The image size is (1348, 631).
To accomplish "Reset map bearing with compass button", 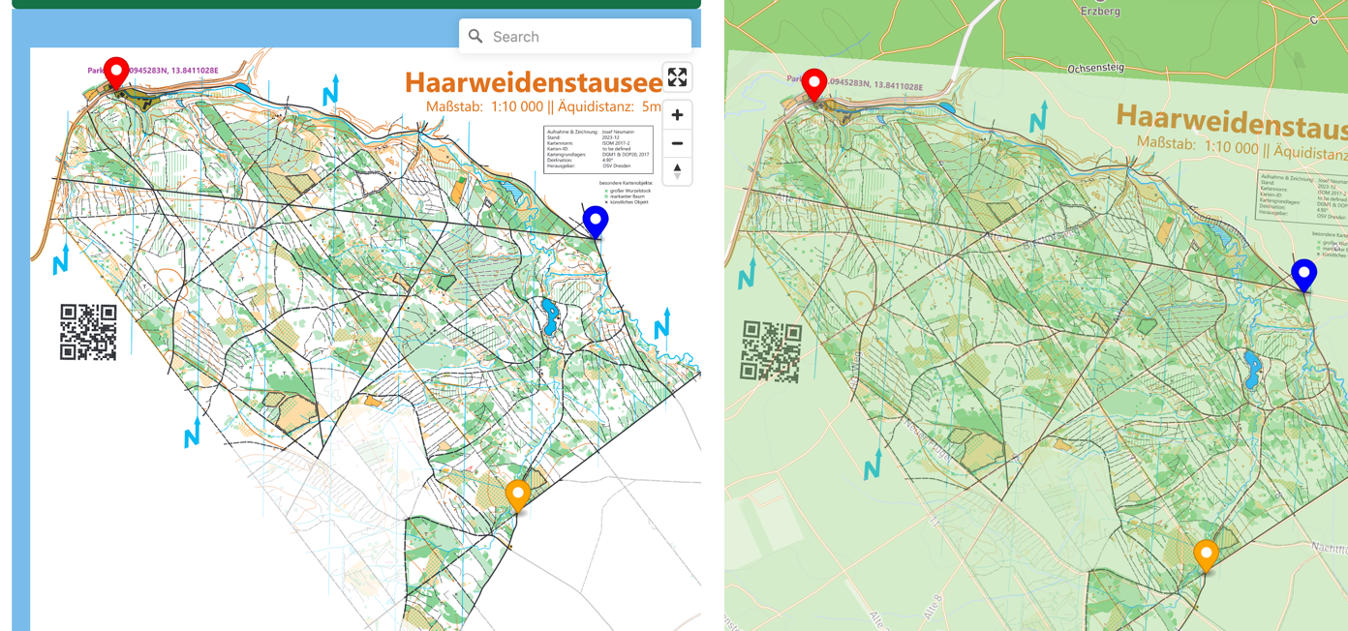I will pyautogui.click(x=677, y=171).
